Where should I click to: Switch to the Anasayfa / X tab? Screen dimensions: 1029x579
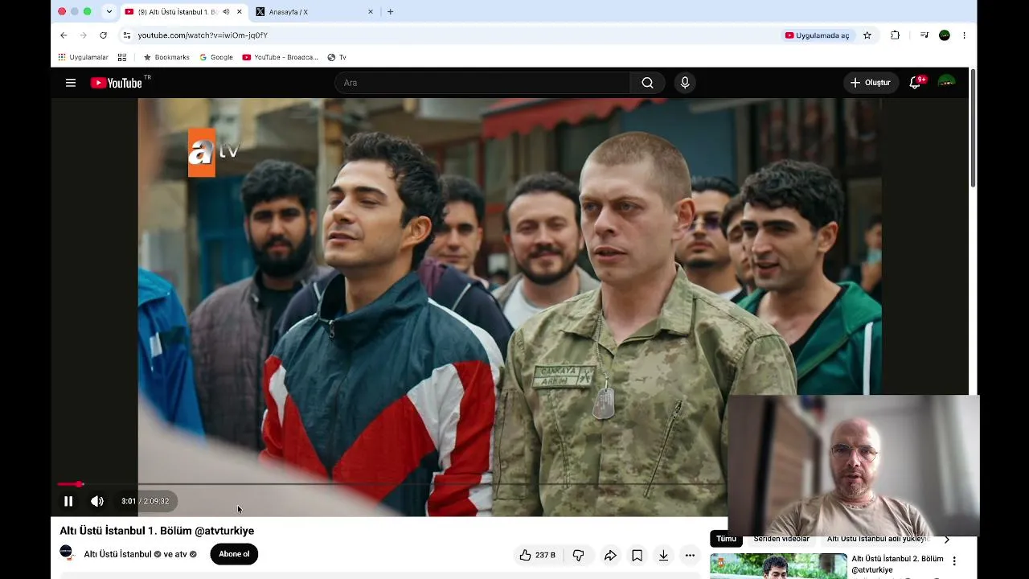tap(314, 12)
